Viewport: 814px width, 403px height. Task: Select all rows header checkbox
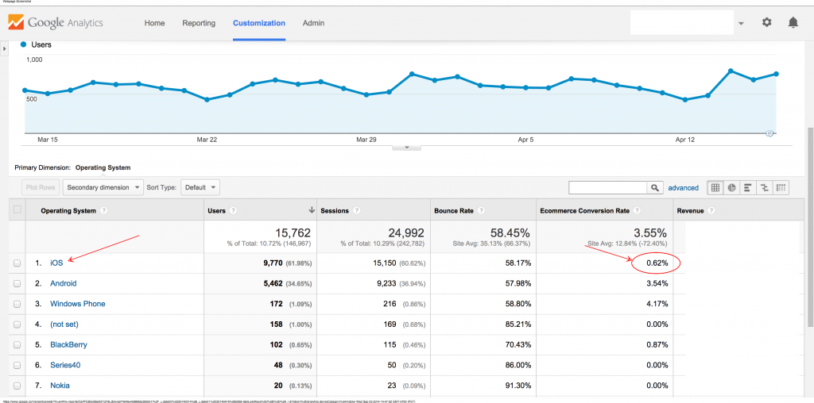point(17,209)
